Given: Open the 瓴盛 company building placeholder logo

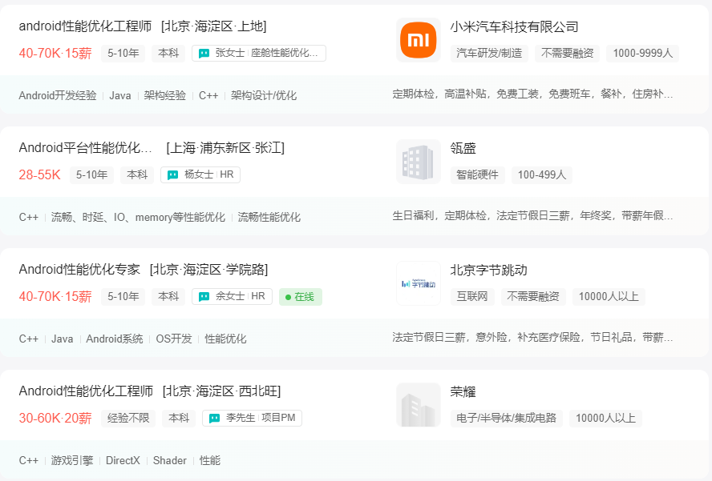Looking at the screenshot, I should coord(419,162).
